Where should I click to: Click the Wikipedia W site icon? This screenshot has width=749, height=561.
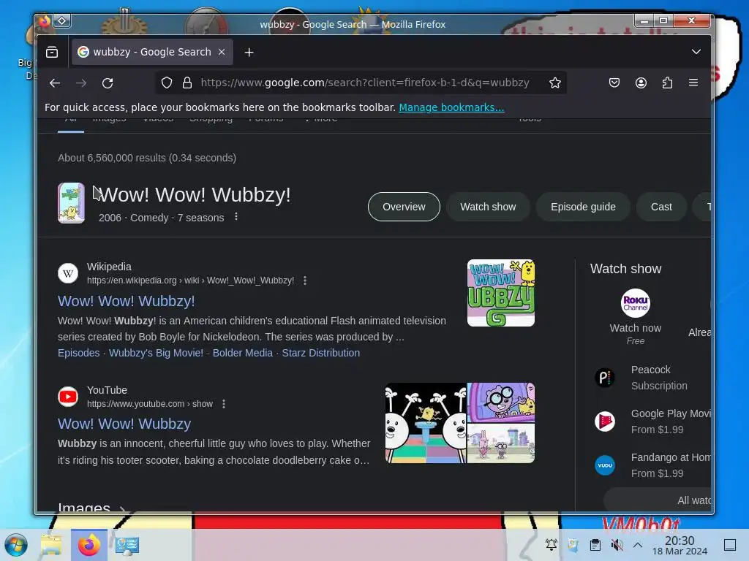(x=68, y=273)
